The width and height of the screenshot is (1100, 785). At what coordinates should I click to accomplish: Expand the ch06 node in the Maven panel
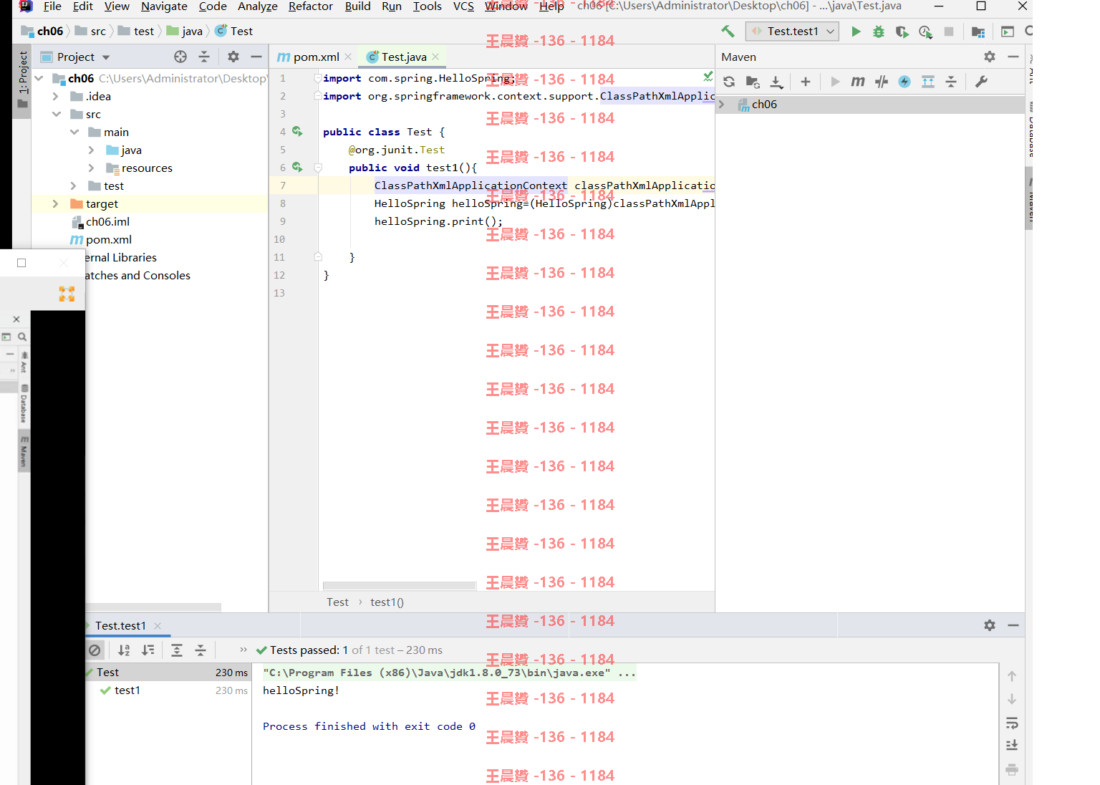(722, 105)
